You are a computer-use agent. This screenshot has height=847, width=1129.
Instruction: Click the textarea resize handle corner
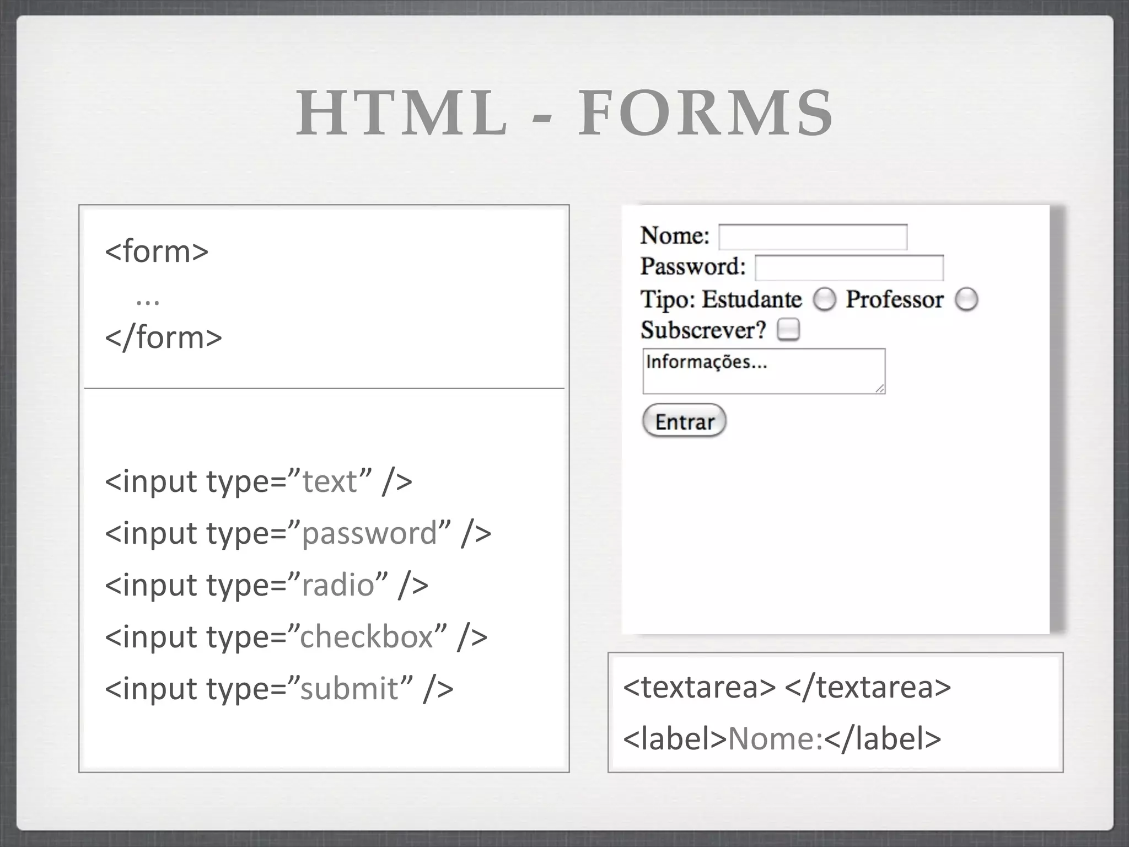(880, 389)
